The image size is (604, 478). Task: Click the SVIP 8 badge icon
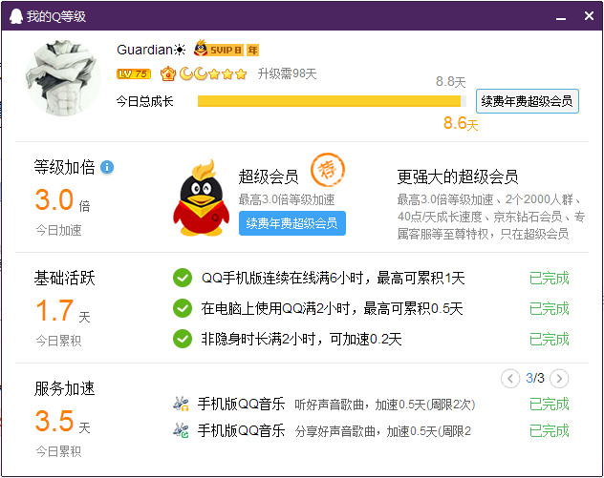click(x=219, y=50)
